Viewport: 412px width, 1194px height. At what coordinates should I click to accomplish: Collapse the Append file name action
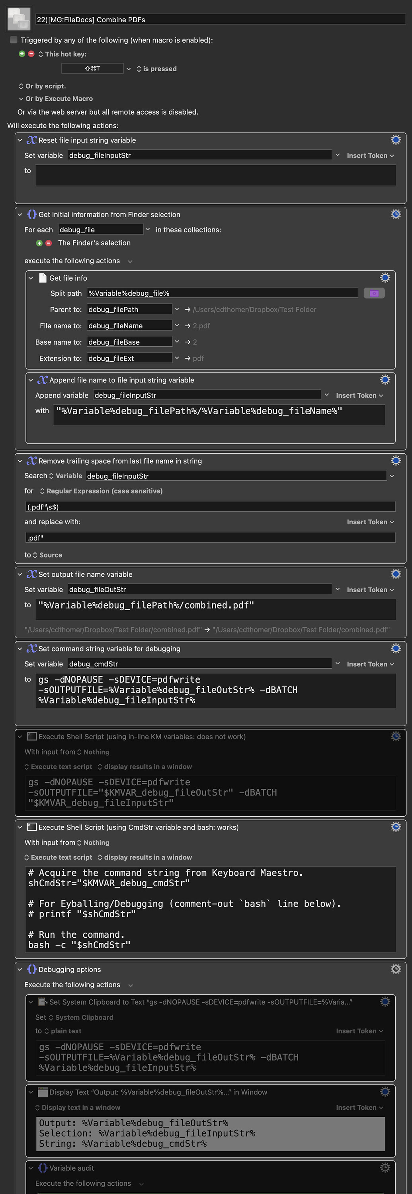[31, 380]
